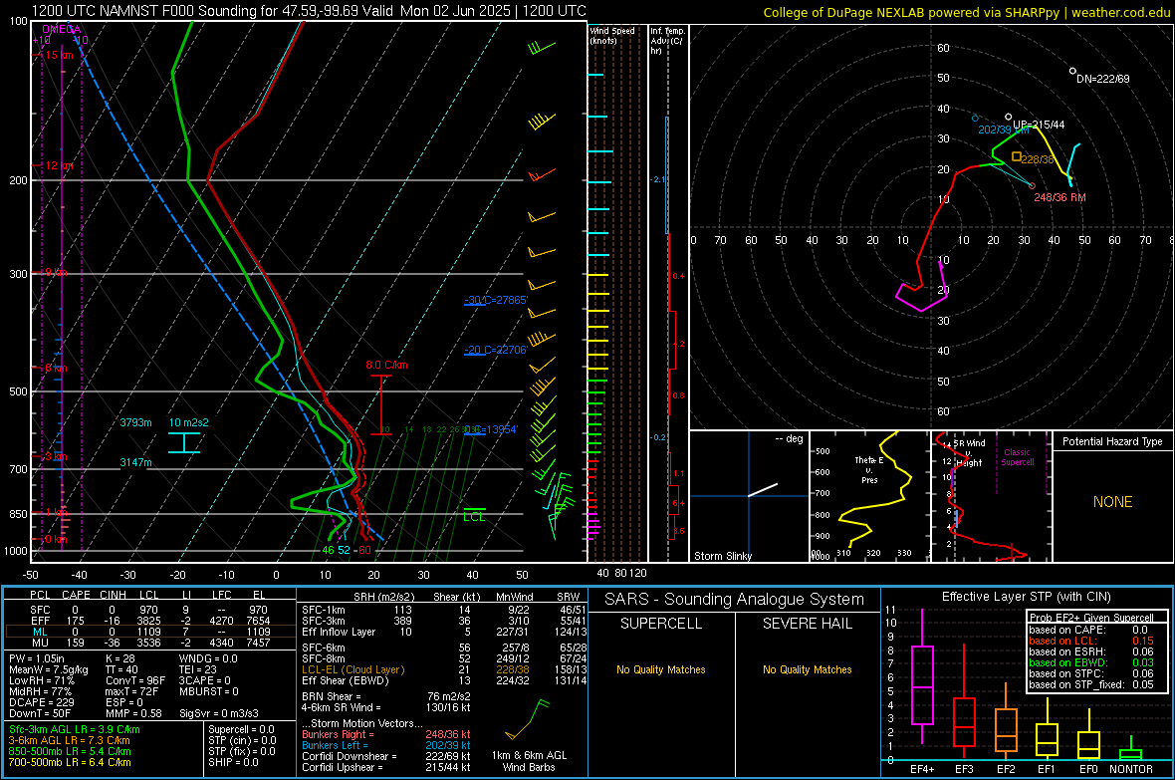Select the MU parcel row
The image size is (1175, 780).
[149, 643]
